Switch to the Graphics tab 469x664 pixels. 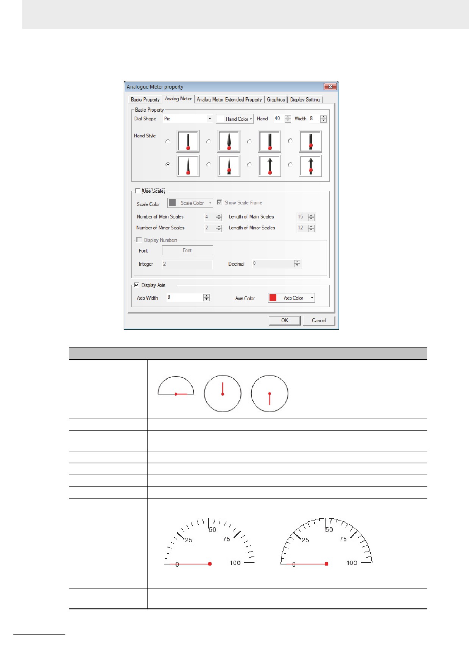(276, 100)
